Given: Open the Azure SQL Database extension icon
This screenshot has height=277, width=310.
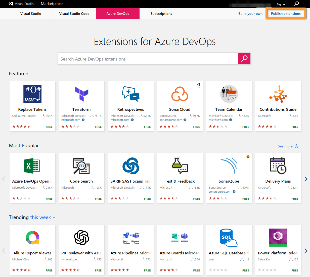Looking at the screenshot, I should pos(229,238).
